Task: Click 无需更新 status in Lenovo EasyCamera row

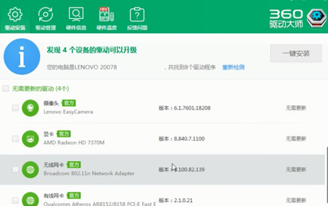Action: click(x=296, y=108)
